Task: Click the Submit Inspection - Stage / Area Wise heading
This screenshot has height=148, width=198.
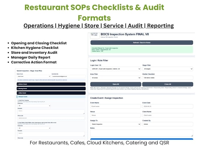Action: tap(29, 71)
